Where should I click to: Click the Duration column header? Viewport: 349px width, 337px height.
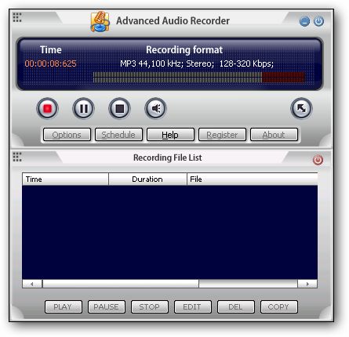pyautogui.click(x=147, y=179)
